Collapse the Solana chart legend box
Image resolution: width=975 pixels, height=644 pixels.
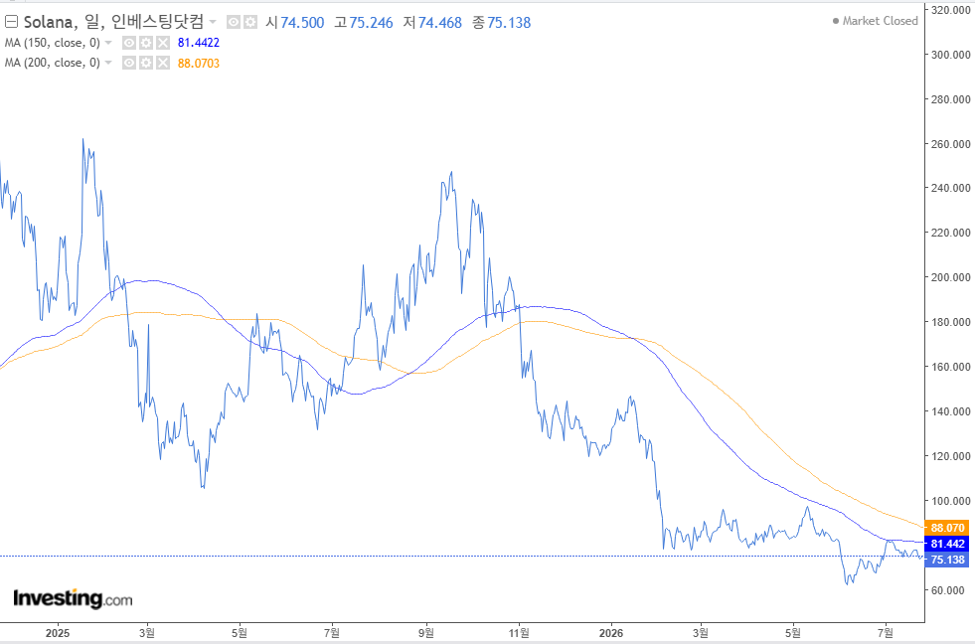click(11, 23)
